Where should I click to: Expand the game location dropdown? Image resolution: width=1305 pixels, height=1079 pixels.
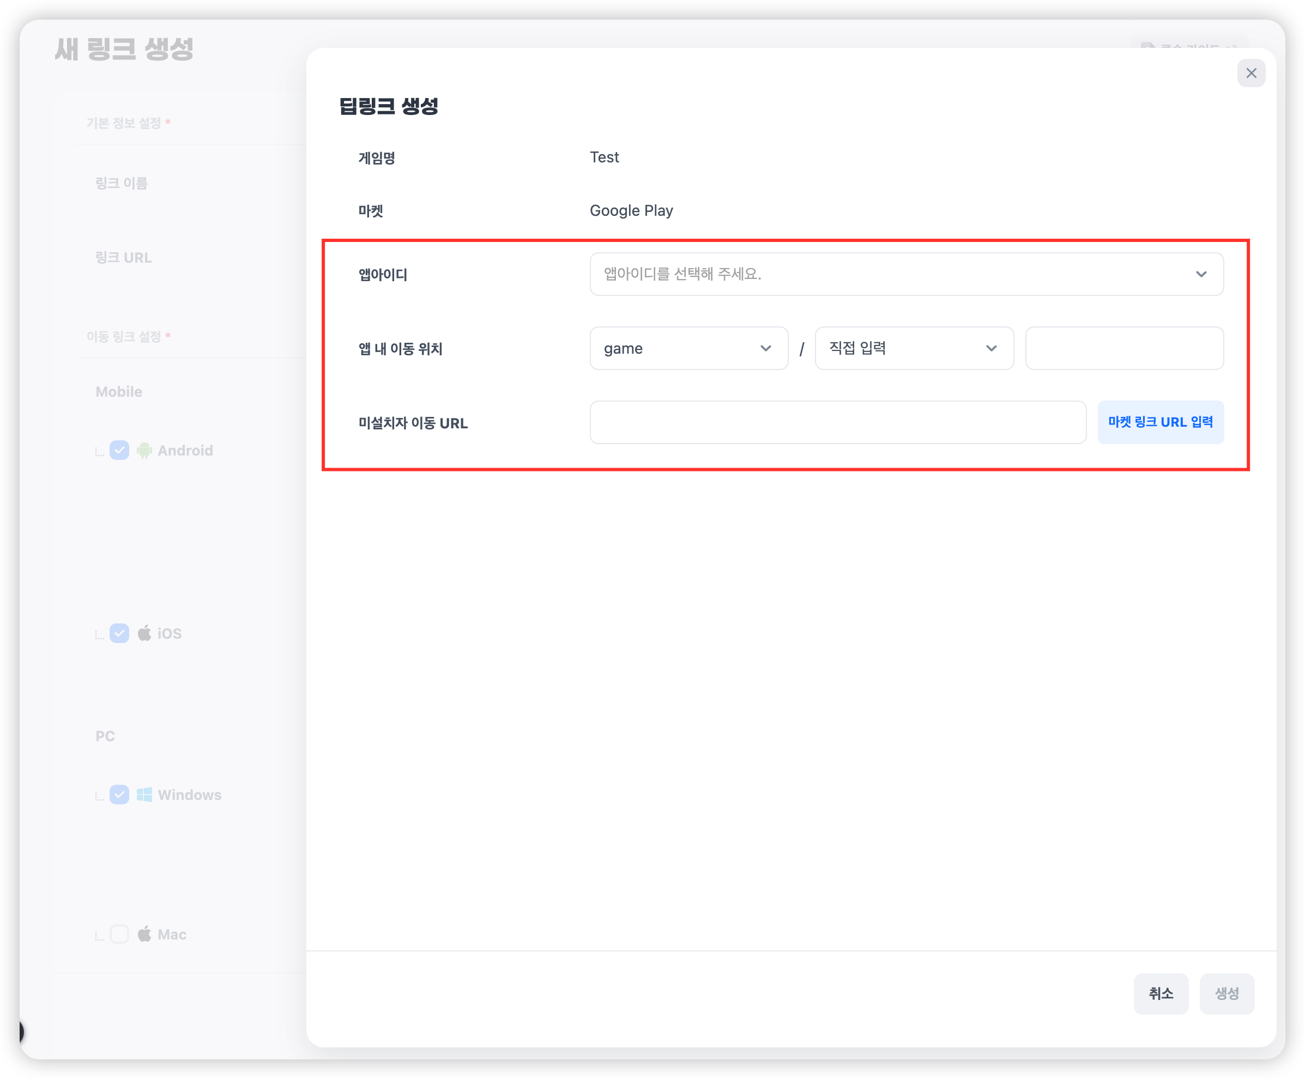(688, 348)
